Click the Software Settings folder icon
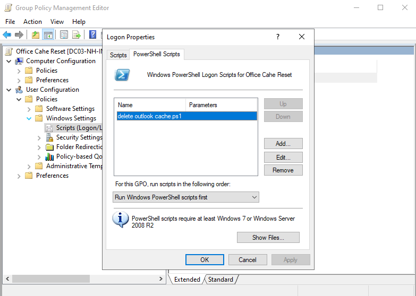This screenshot has height=296, width=416. (x=39, y=109)
